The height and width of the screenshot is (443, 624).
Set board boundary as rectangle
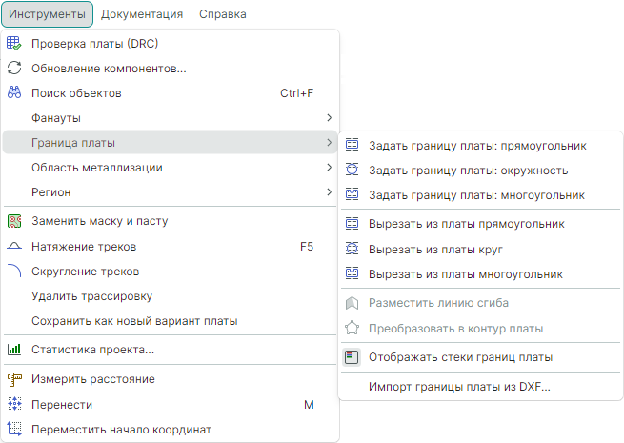click(477, 146)
